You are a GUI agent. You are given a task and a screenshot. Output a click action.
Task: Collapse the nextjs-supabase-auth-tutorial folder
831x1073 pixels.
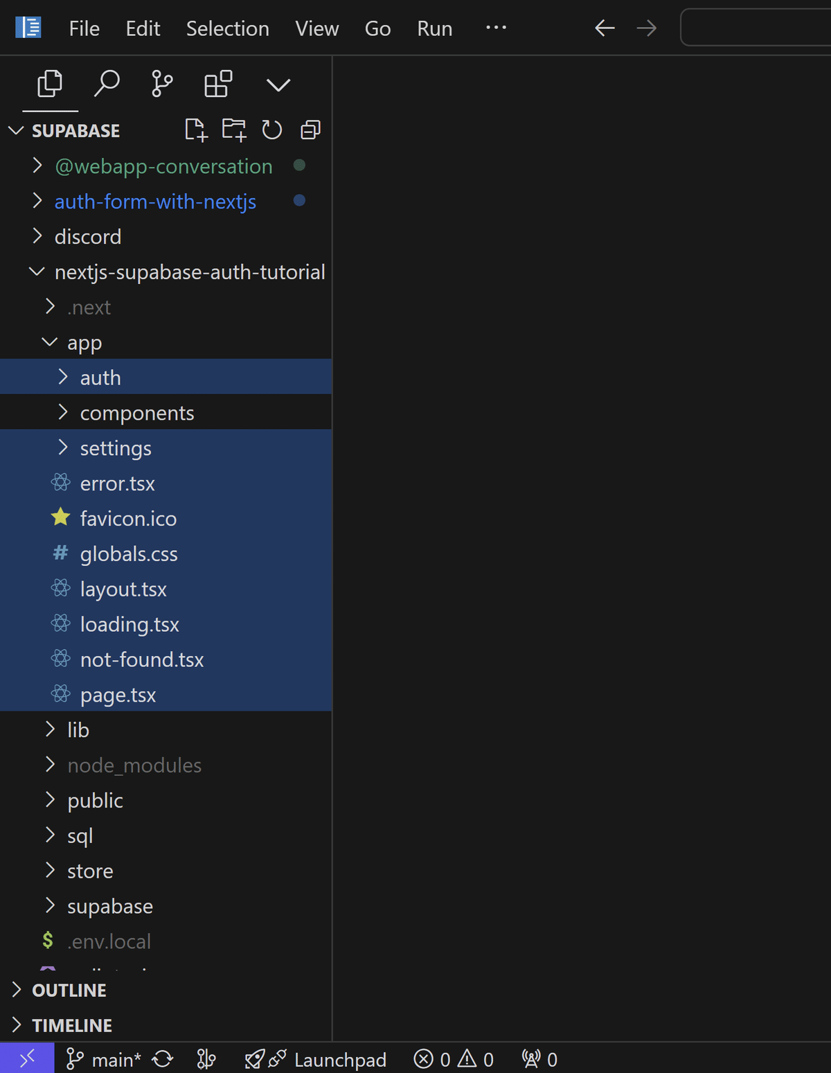[166, 272]
